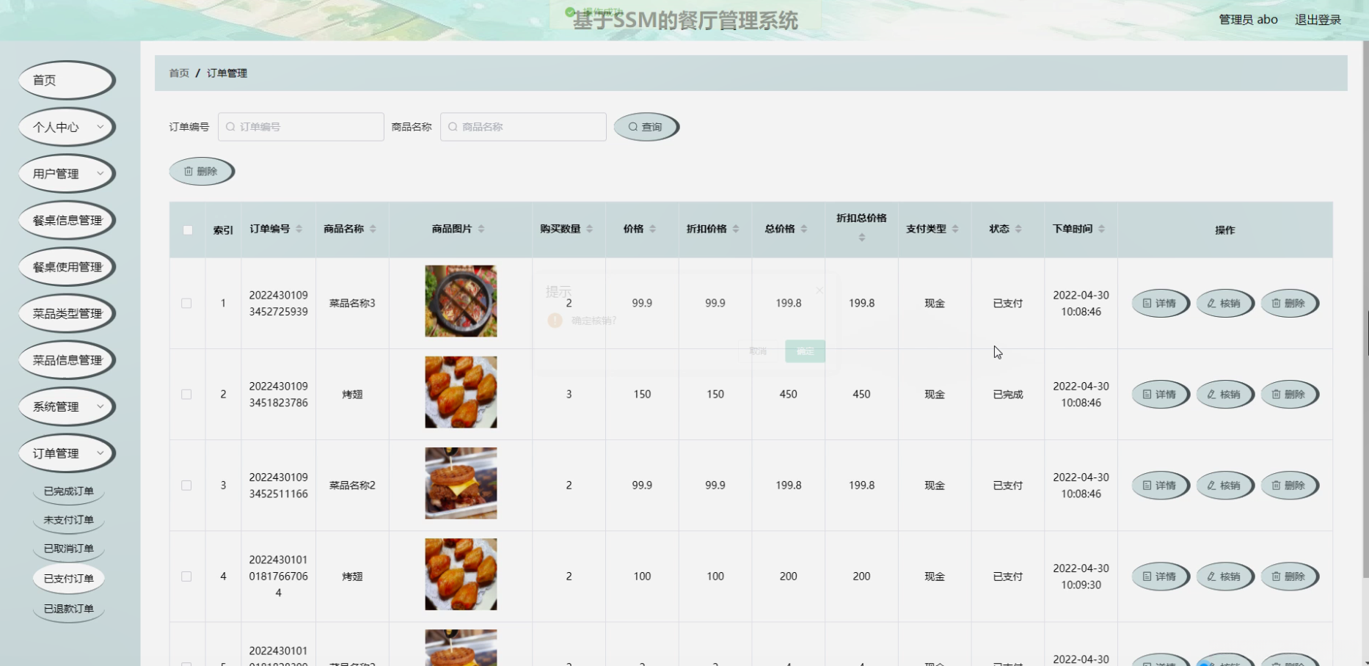Click 核销 for order row 4
Viewport: 1369px width, 666px height.
1224,577
